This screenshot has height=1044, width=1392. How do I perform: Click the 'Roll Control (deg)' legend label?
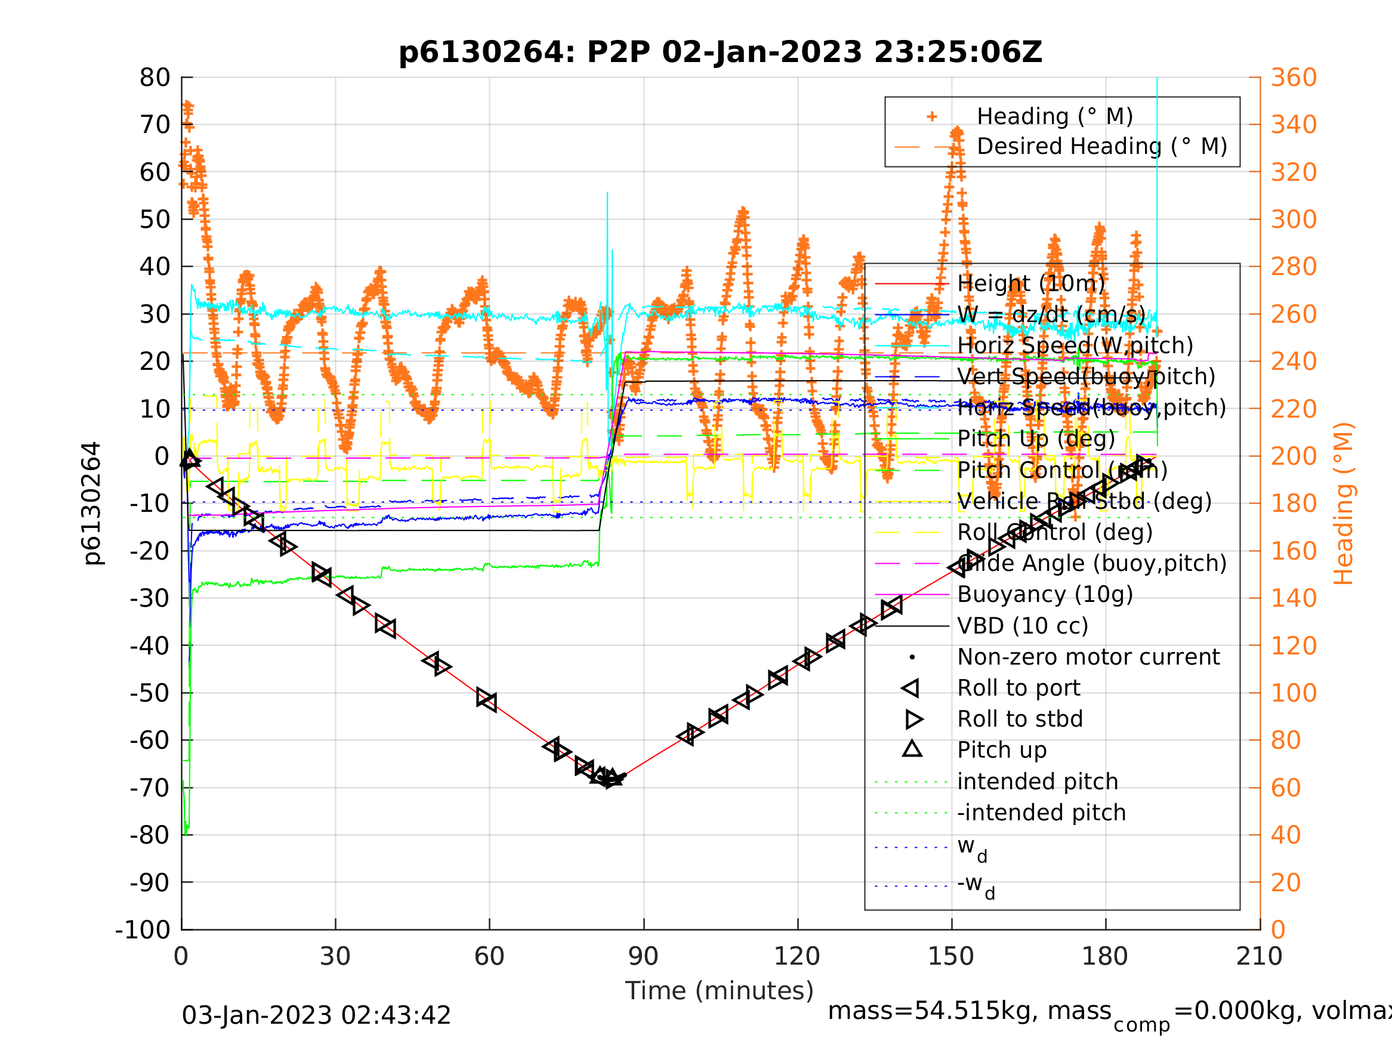click(x=1055, y=532)
